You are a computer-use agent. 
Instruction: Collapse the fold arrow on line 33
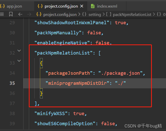point(19,61)
